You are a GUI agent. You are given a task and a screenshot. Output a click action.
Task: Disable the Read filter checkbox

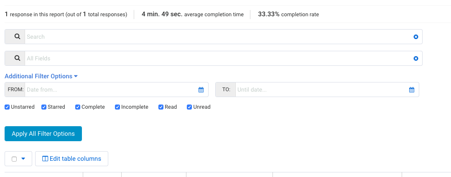pyautogui.click(x=161, y=107)
